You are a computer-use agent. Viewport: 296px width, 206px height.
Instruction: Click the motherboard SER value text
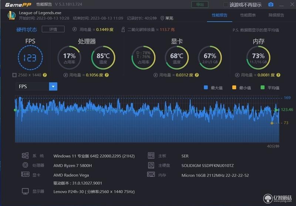tap(185, 156)
